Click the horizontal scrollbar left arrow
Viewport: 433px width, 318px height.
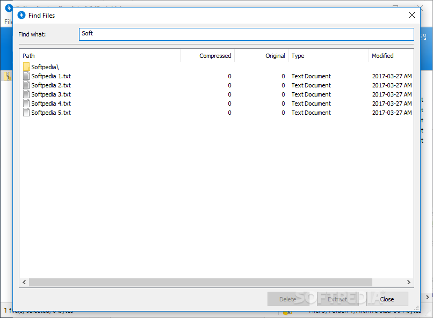[x=24, y=282]
